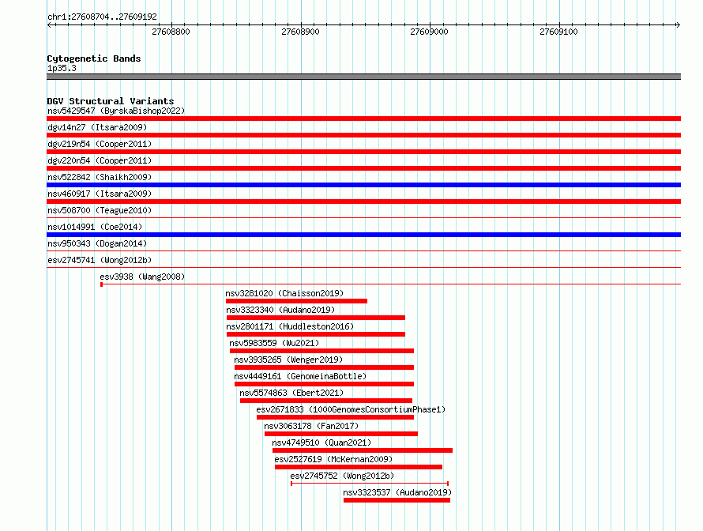Open the dgv219n54 (Cooper2011) variant label
The image size is (703, 531).
coord(100,144)
